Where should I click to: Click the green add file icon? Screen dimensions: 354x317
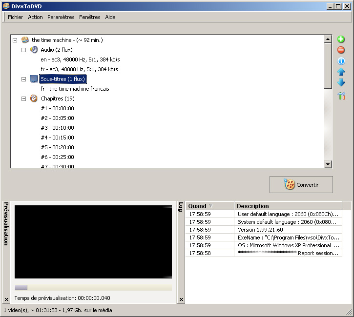point(341,39)
